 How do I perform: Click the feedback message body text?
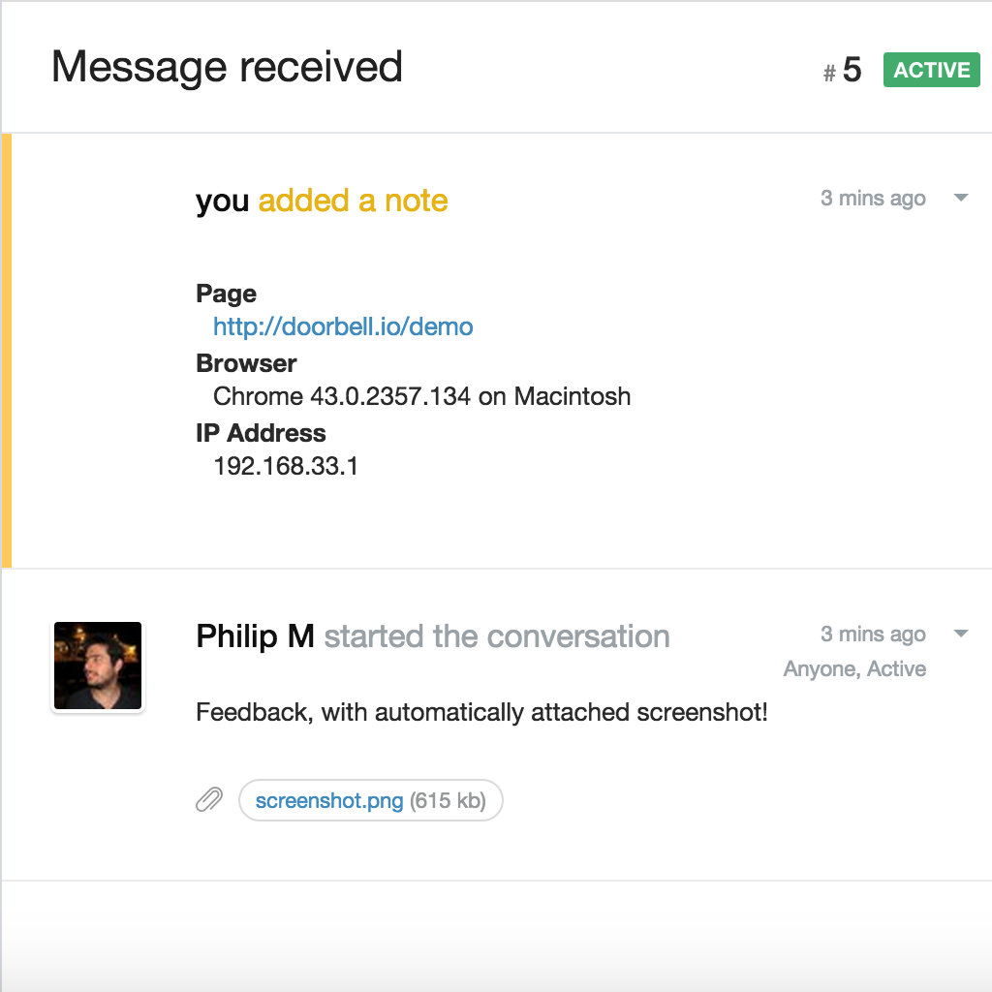[481, 712]
